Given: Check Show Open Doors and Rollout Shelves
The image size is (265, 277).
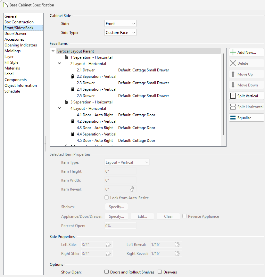Looking at the screenshot, I should click(x=107, y=272).
